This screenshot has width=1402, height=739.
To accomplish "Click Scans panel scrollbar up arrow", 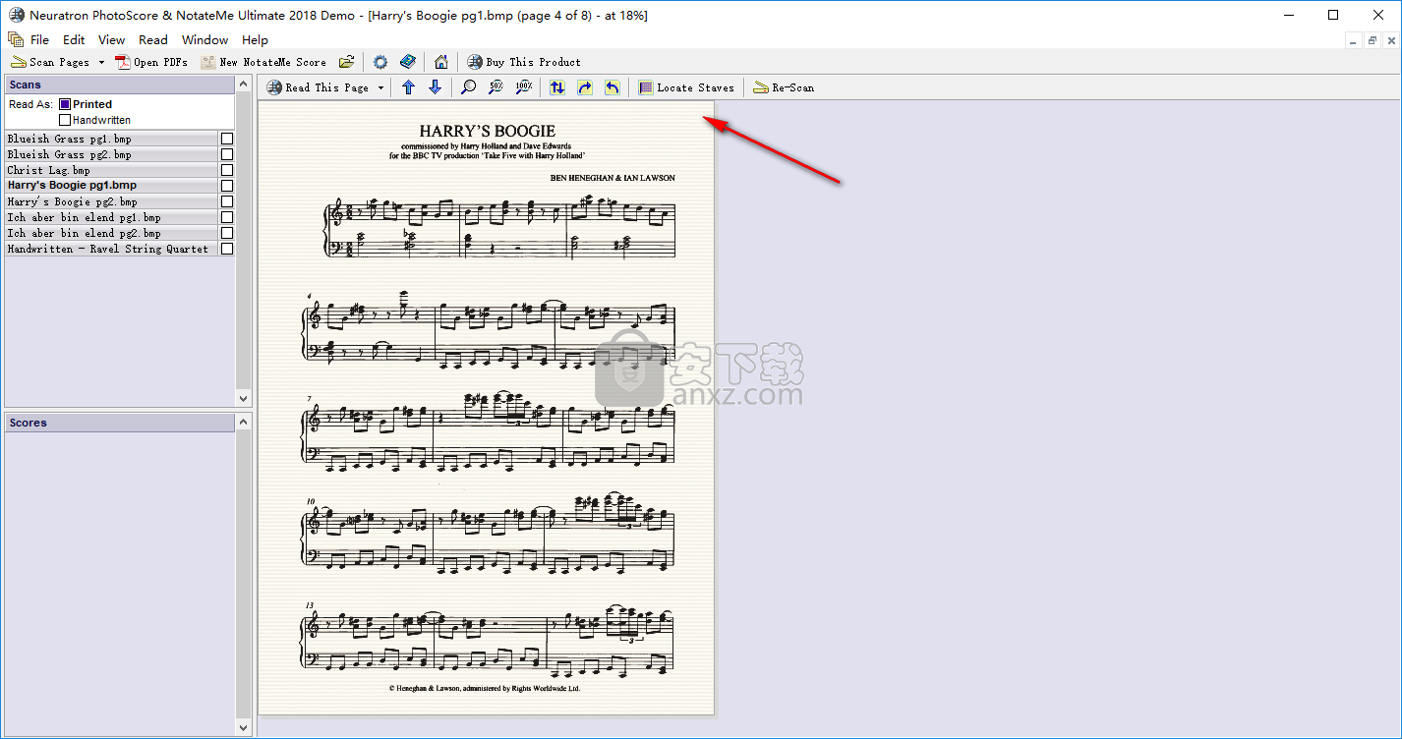I will [244, 85].
